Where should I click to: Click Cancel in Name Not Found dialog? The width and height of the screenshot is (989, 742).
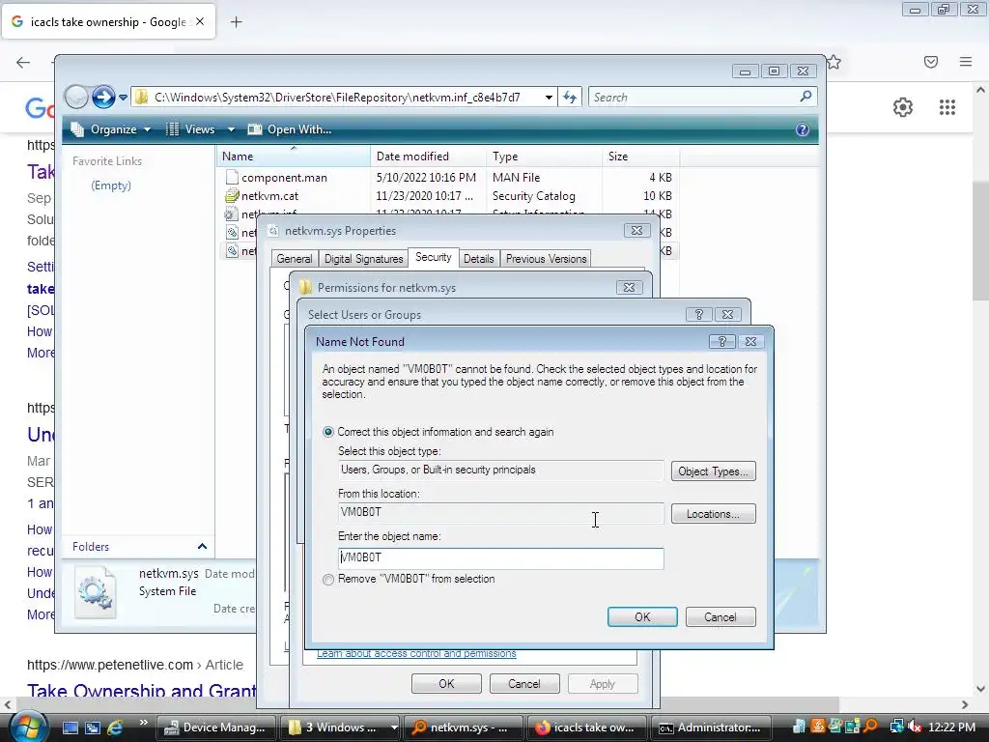click(721, 617)
